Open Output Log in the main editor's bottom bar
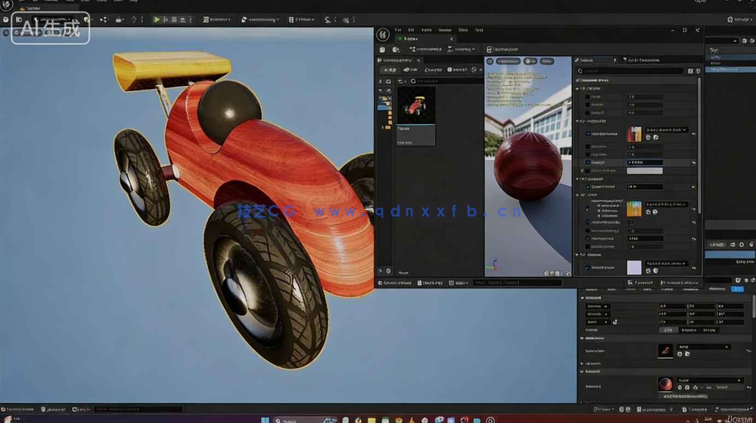The width and height of the screenshot is (756, 423). click(x=54, y=409)
